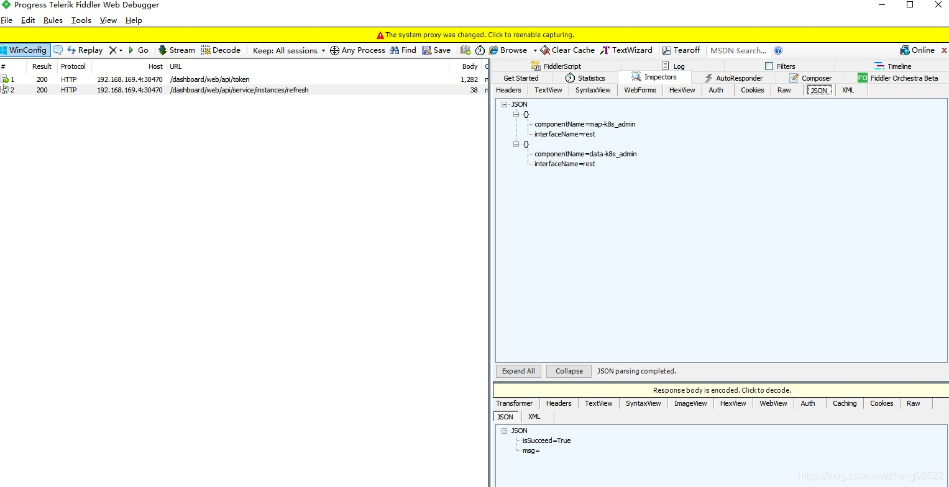The width and height of the screenshot is (949, 487).
Task: Sort sessions by Result column header
Action: coord(42,66)
